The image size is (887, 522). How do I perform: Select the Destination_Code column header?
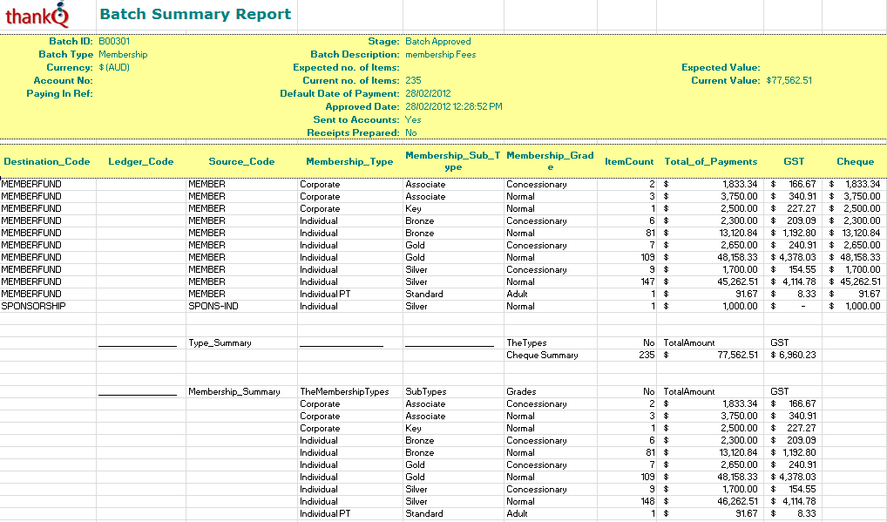[47, 161]
